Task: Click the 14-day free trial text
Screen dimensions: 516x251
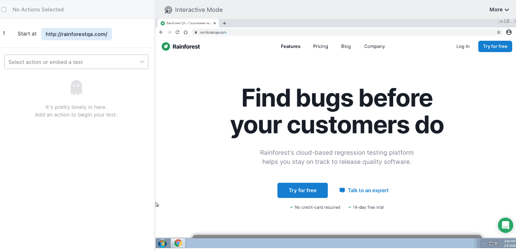Action: pos(368,207)
